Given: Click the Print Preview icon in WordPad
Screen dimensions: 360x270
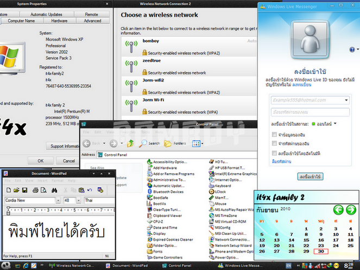Looking at the screenshot, I should 43,190.
